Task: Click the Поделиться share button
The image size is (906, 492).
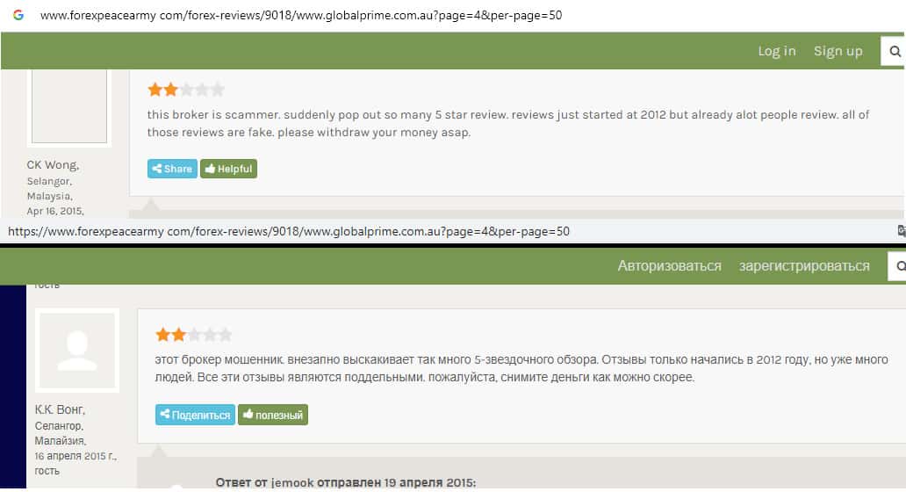Action: coord(195,415)
